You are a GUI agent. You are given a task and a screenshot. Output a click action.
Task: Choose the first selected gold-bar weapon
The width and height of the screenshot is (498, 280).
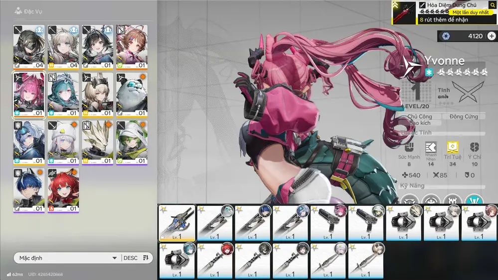pos(176,222)
